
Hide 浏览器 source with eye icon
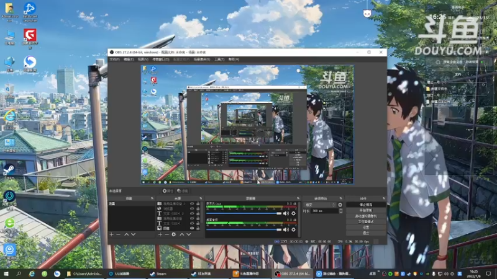pos(192,209)
